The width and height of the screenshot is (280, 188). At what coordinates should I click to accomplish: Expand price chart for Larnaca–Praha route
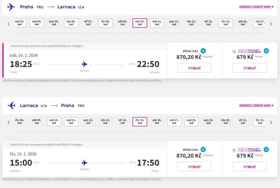tap(256, 105)
